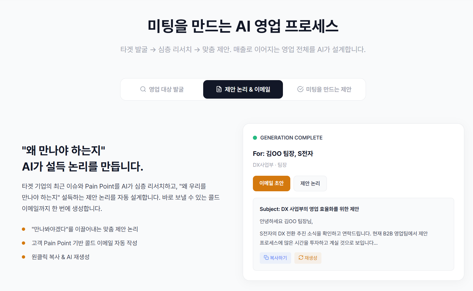
Task: Select the highlighted orange 이메일 초안 pill
Action: tap(271, 183)
